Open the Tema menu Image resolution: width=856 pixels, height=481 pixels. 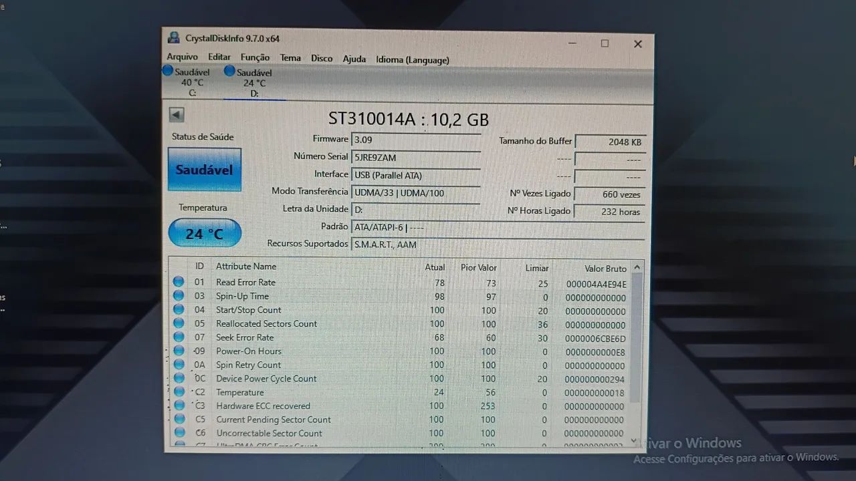pos(290,58)
